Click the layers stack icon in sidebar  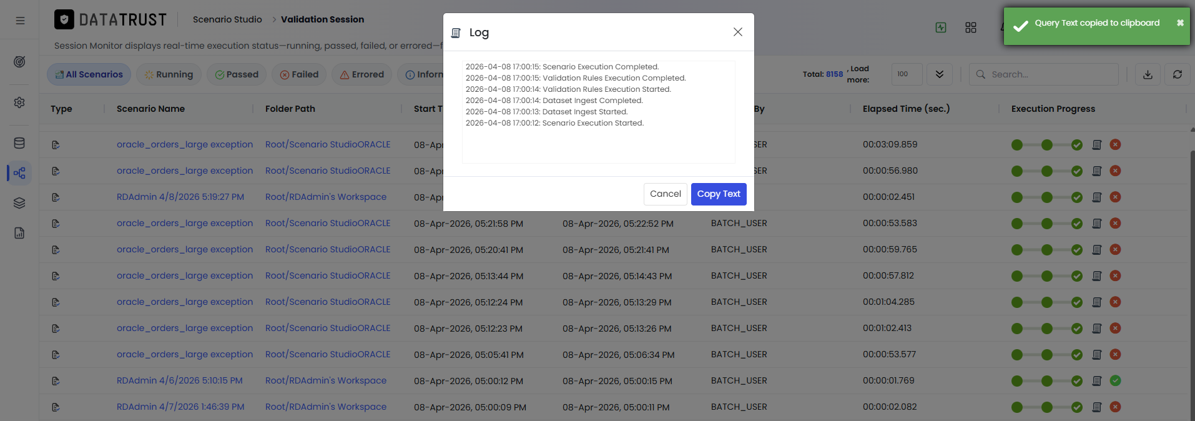[19, 203]
